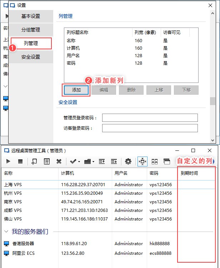Select the 用户名 row in the column list
Screen dimensions: 220x268
(131, 56)
